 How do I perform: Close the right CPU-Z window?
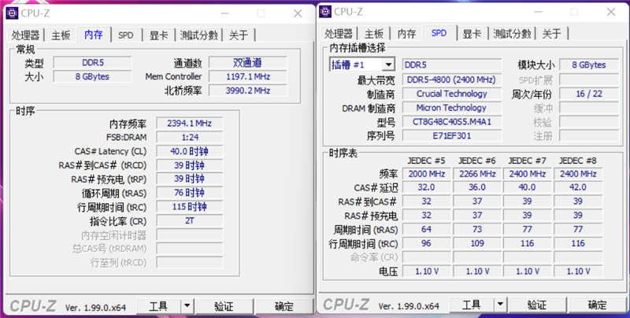point(611,12)
